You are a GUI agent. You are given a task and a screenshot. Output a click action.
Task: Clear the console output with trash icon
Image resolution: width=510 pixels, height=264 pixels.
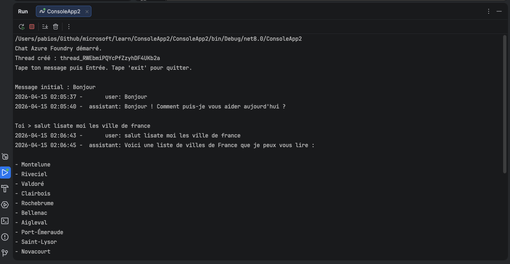point(56,27)
